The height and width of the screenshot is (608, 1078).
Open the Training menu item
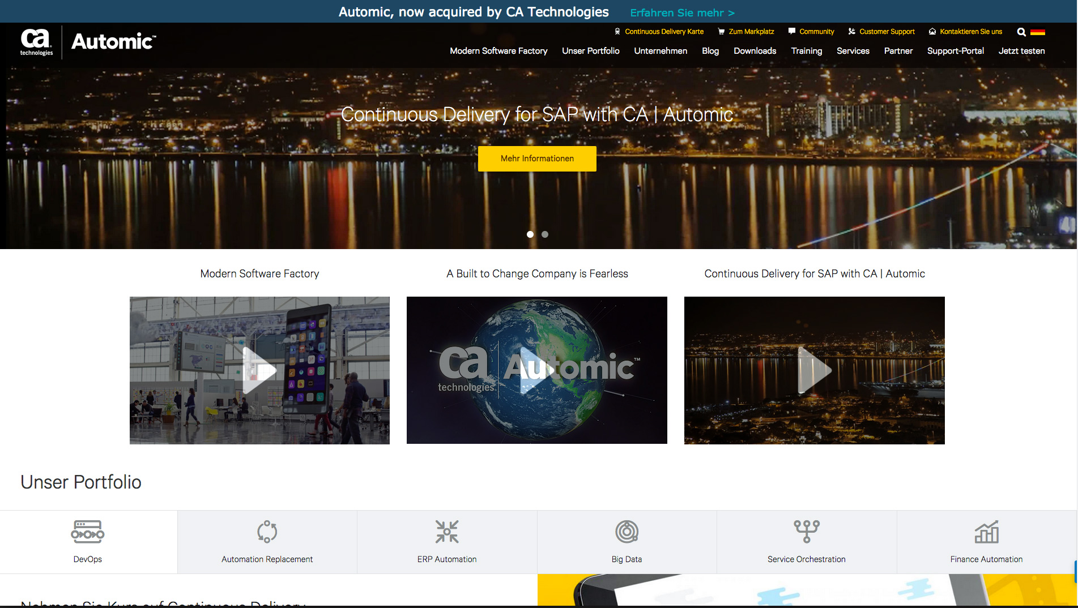tap(806, 51)
